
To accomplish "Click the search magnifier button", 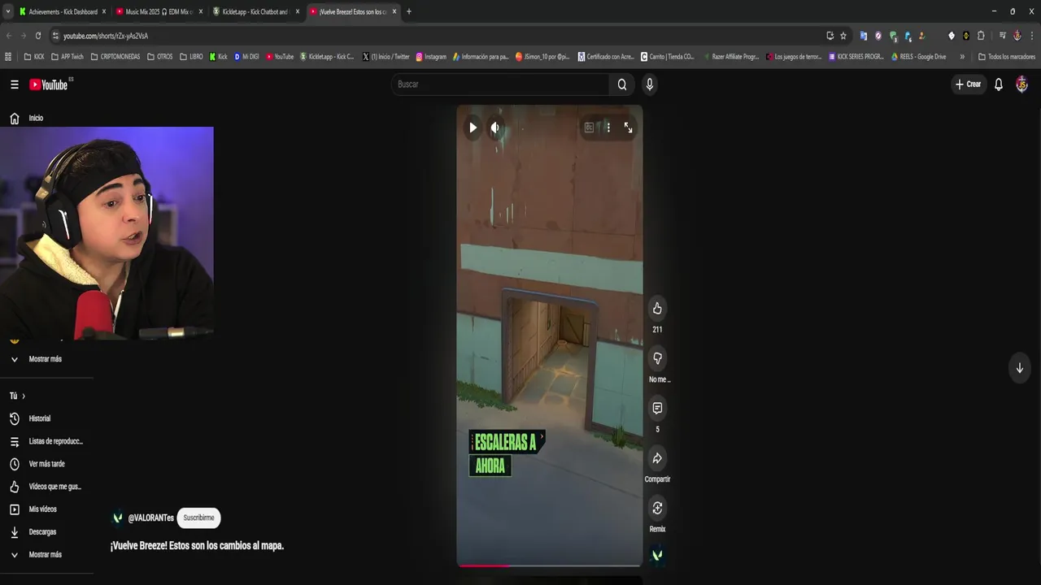I will (622, 84).
